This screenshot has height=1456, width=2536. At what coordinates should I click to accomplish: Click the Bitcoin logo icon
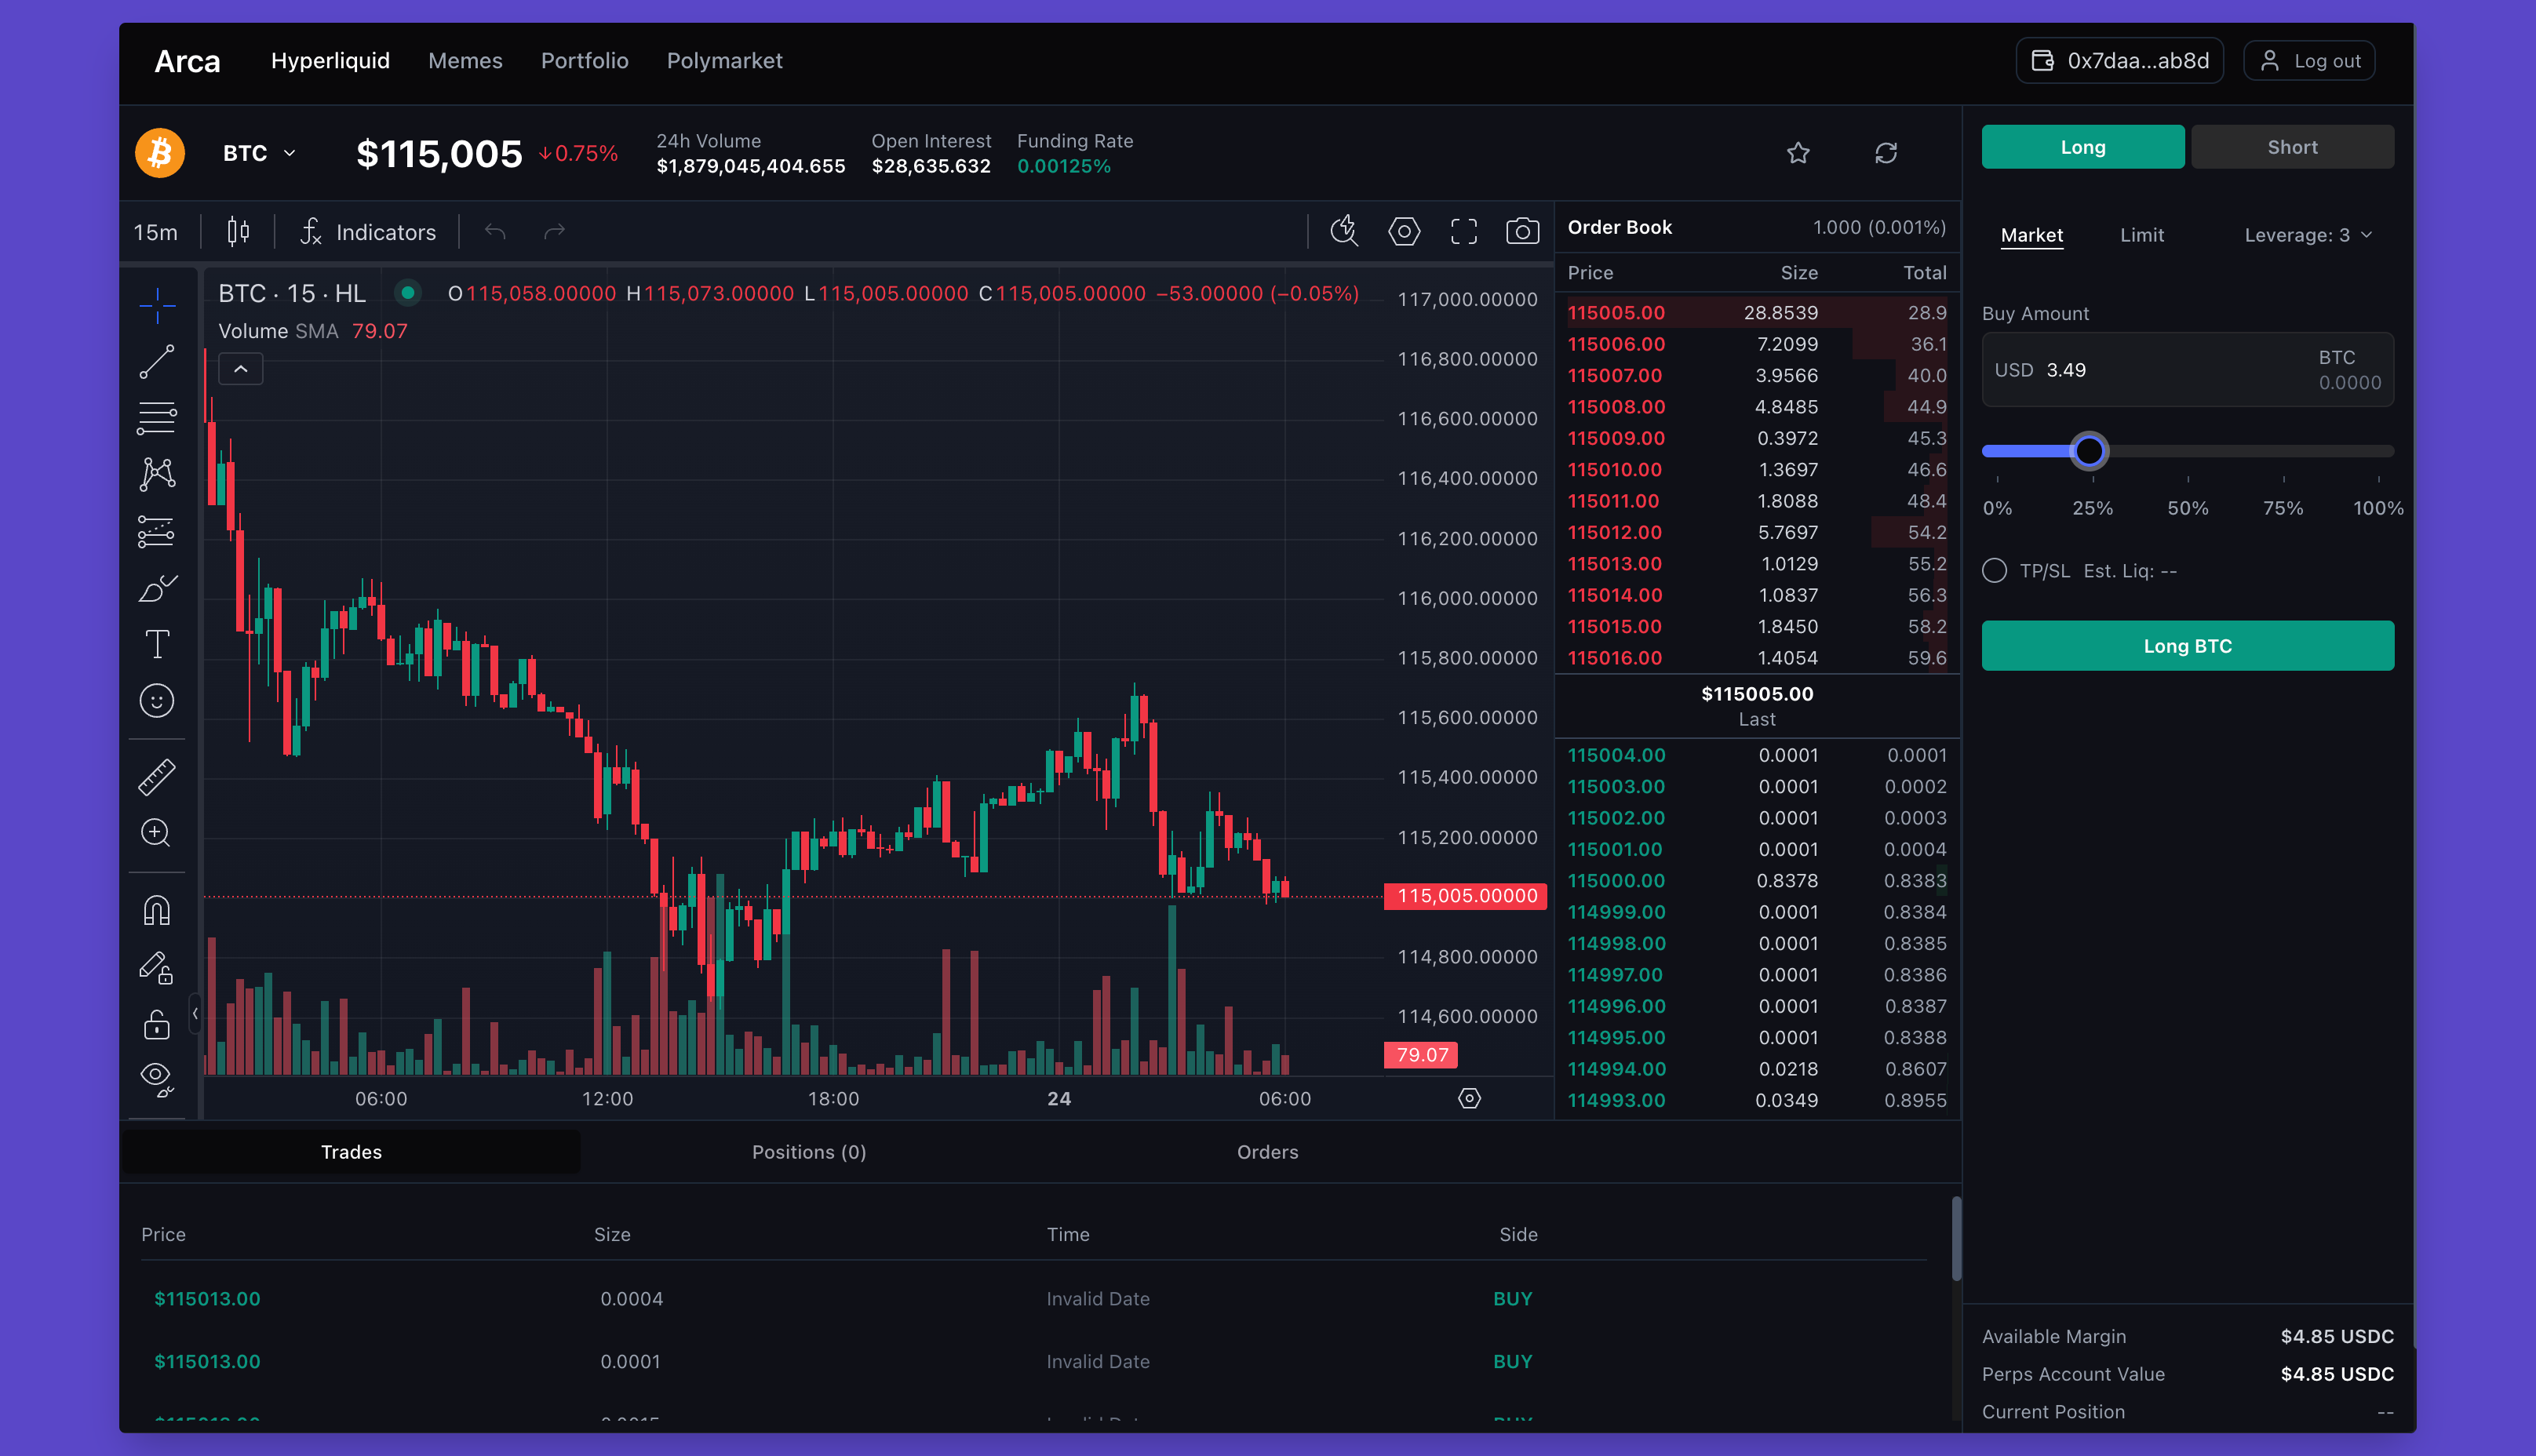160,153
